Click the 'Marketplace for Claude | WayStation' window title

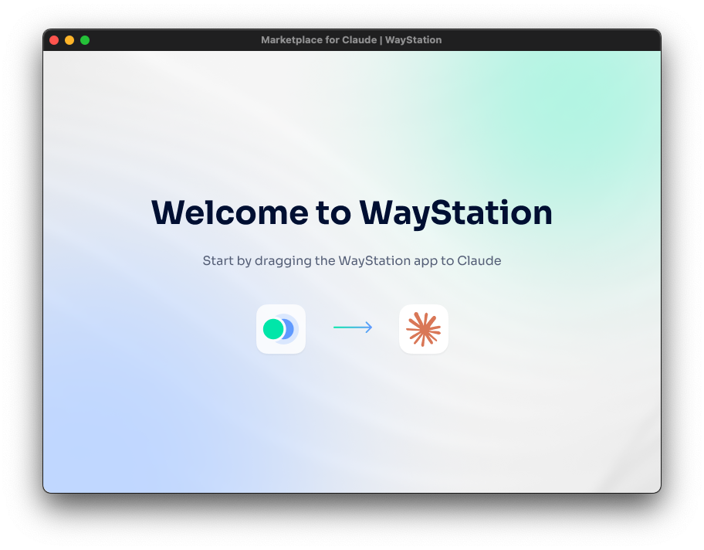pyautogui.click(x=351, y=40)
